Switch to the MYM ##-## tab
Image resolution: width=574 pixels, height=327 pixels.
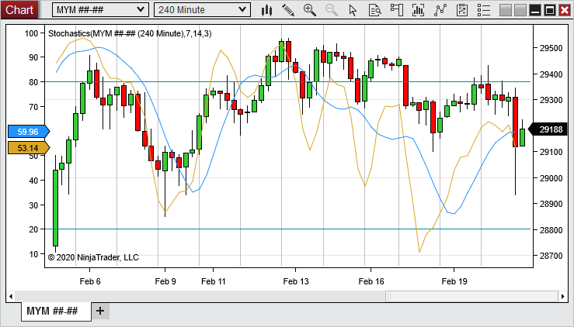[x=52, y=311]
